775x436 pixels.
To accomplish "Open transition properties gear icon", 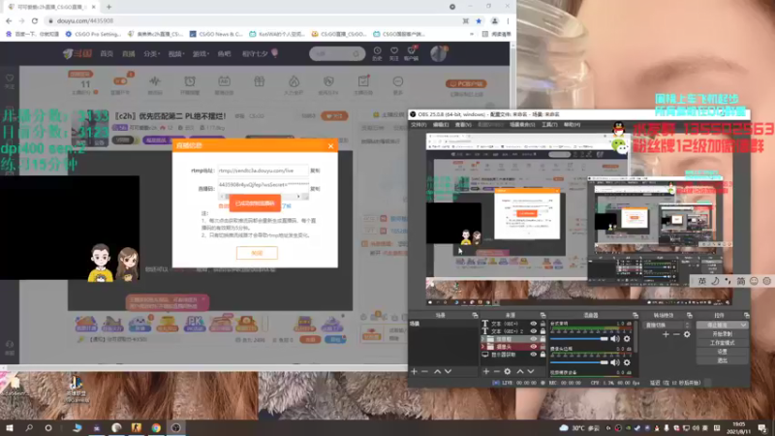I will (x=687, y=334).
